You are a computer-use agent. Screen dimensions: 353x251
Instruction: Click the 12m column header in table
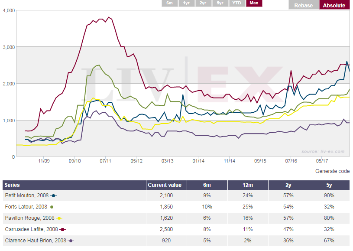pyautogui.click(x=248, y=185)
